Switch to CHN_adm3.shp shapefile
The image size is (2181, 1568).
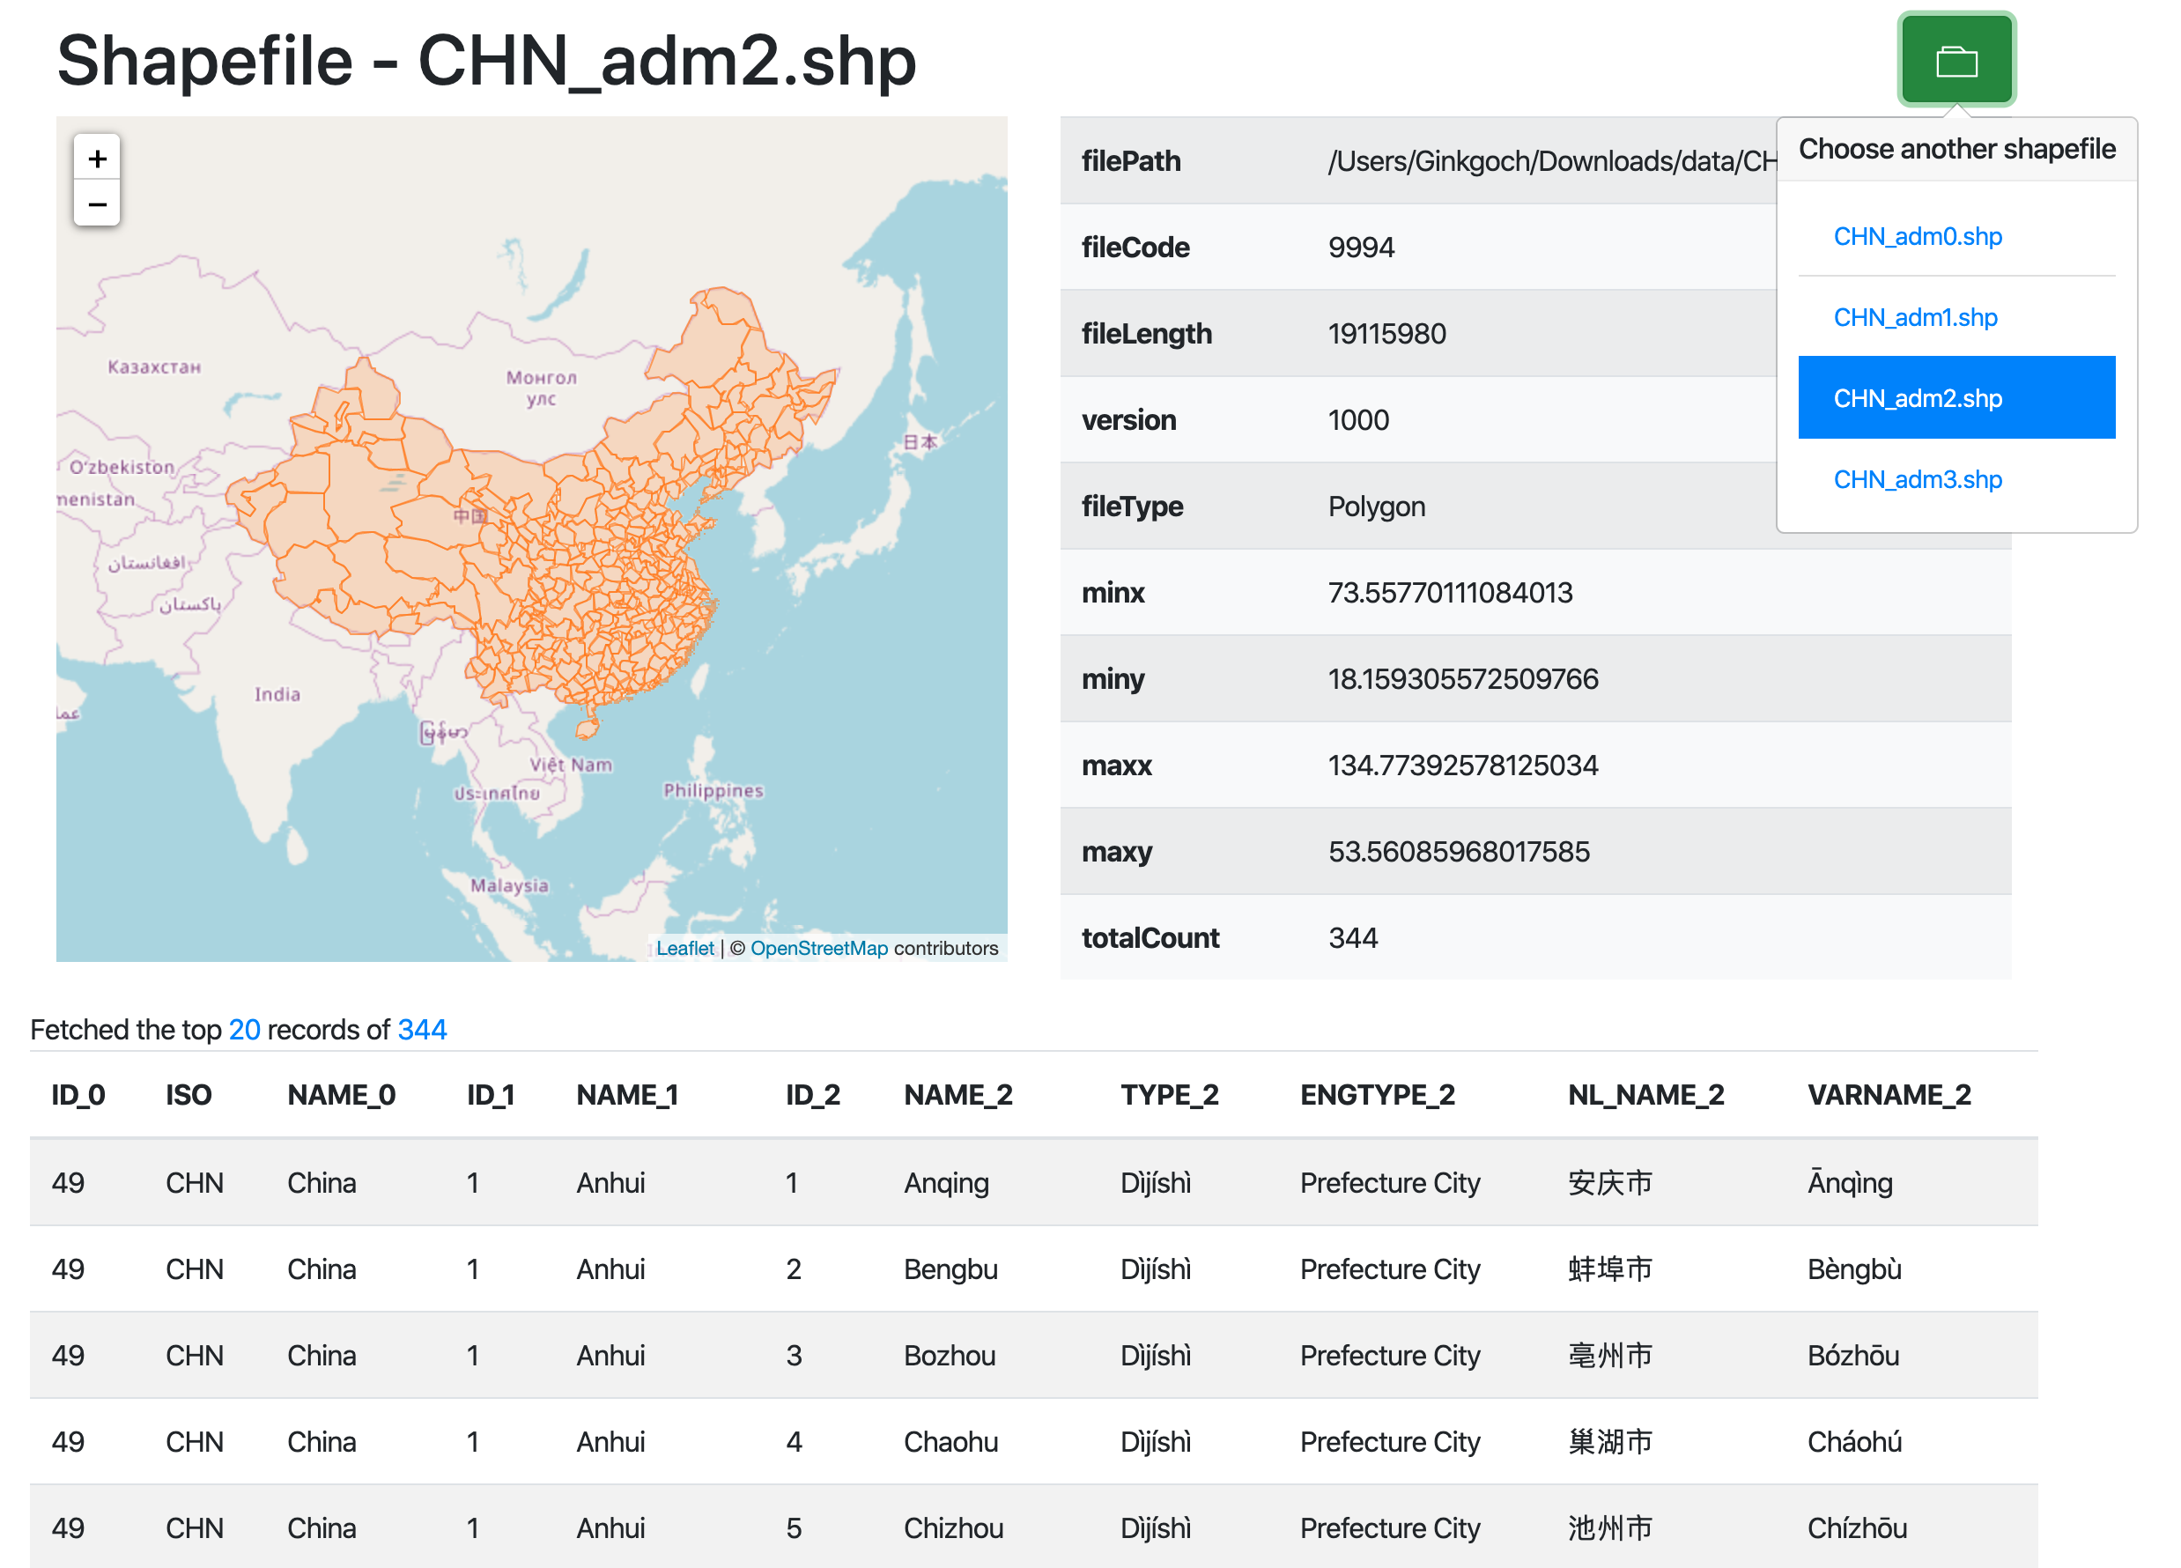(1917, 479)
